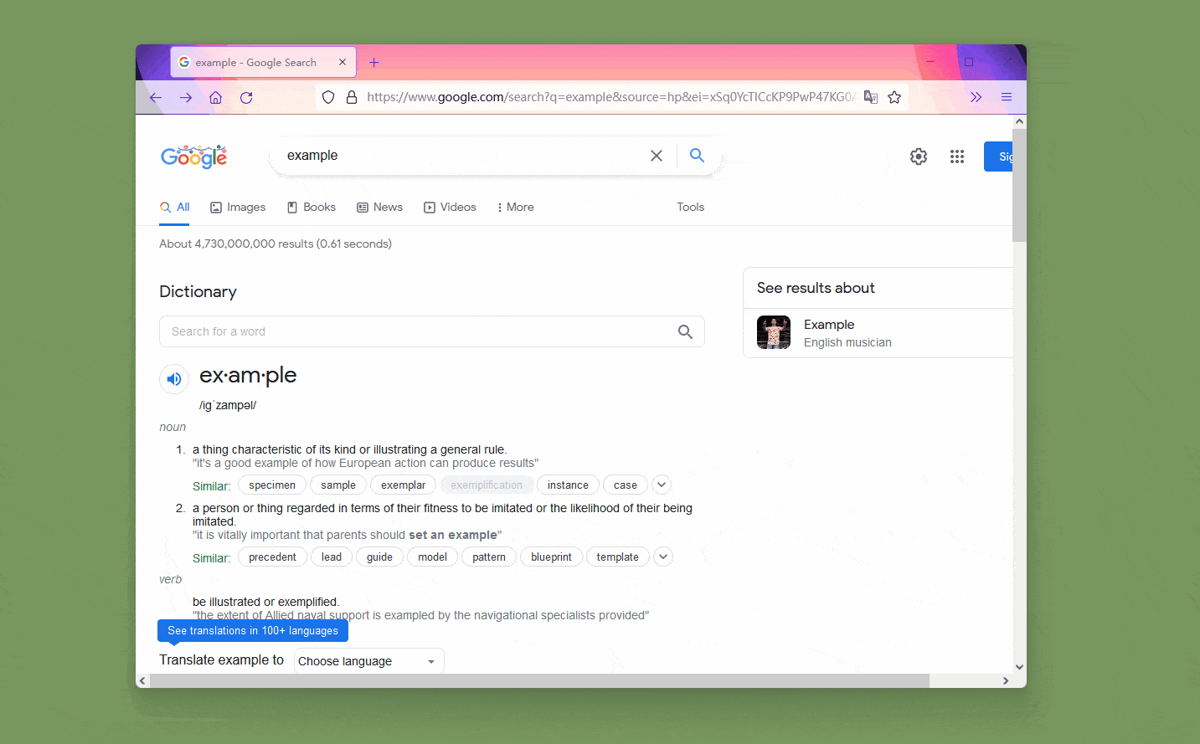Play pronunciation of example
This screenshot has width=1200, height=744.
pyautogui.click(x=174, y=379)
